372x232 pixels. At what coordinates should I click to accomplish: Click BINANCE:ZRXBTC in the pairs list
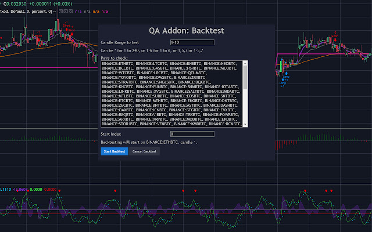190,77
